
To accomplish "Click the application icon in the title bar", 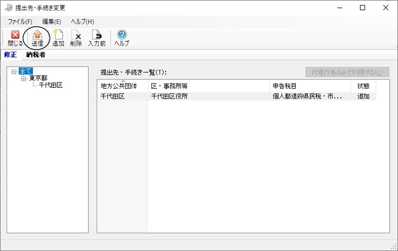I will [8, 8].
